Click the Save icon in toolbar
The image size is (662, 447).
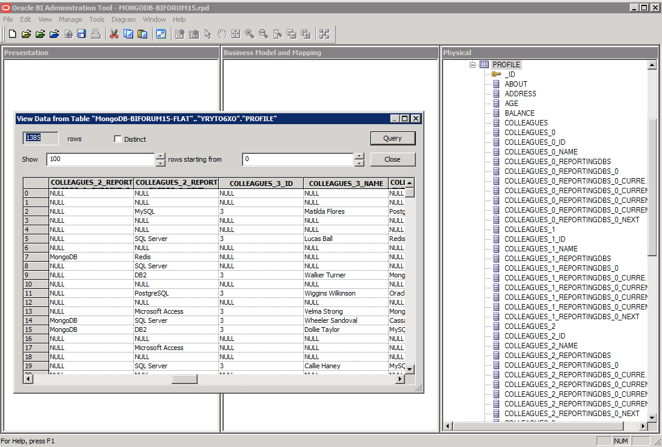click(x=81, y=34)
